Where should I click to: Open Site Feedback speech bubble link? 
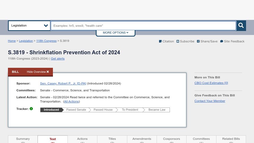232,41
